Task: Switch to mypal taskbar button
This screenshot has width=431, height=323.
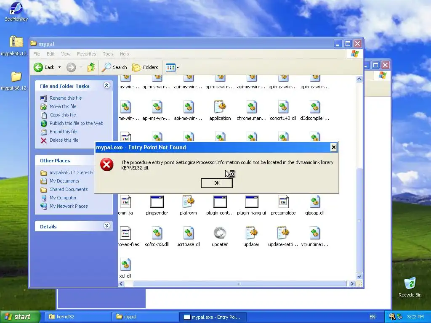Action: [x=145, y=317]
